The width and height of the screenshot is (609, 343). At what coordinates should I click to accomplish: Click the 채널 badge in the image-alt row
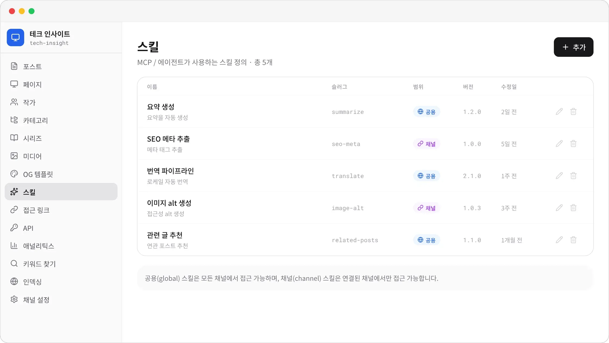click(426, 208)
